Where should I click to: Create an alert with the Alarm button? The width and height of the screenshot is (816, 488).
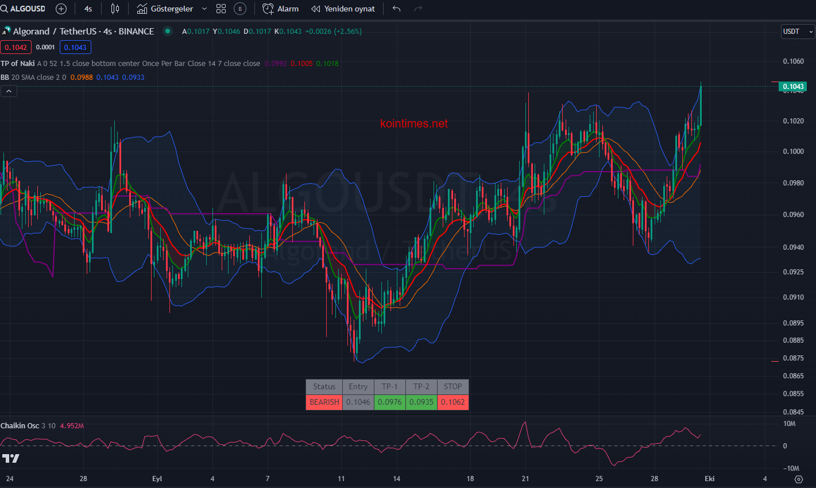(x=281, y=9)
